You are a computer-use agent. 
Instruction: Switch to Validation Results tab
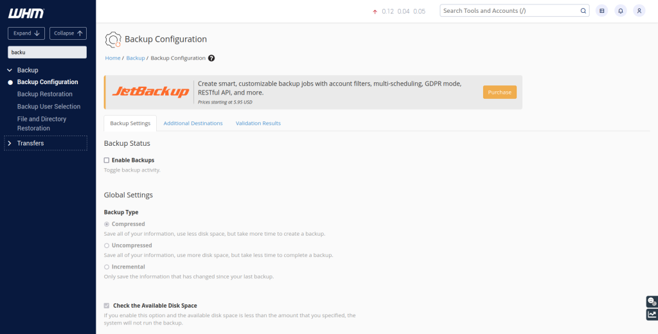(x=258, y=123)
